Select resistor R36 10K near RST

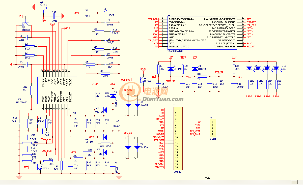tap(234, 69)
